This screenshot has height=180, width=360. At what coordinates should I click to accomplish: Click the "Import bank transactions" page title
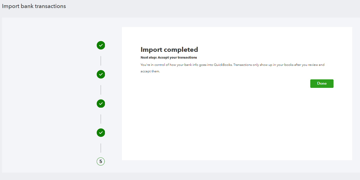[34, 6]
